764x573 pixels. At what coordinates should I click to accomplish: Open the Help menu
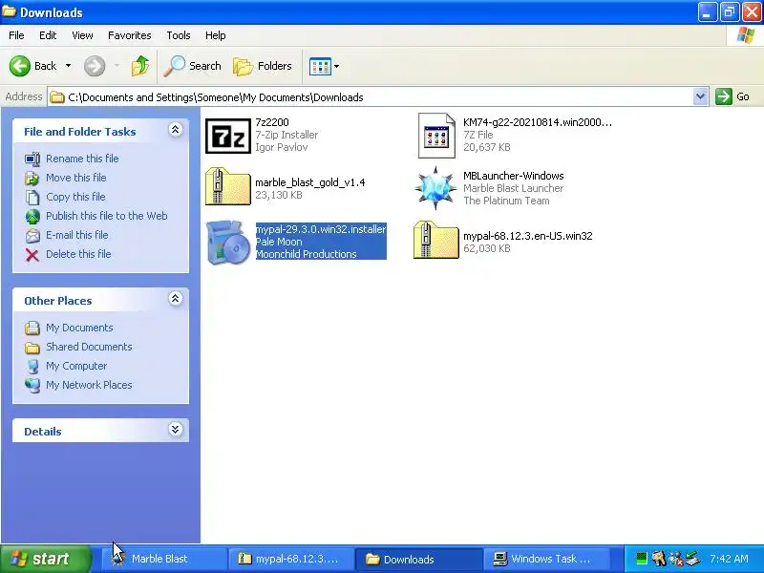216,35
